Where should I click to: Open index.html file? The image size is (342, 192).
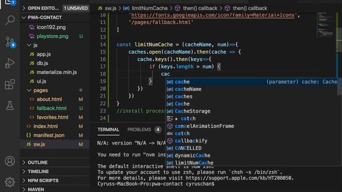click(x=55, y=126)
